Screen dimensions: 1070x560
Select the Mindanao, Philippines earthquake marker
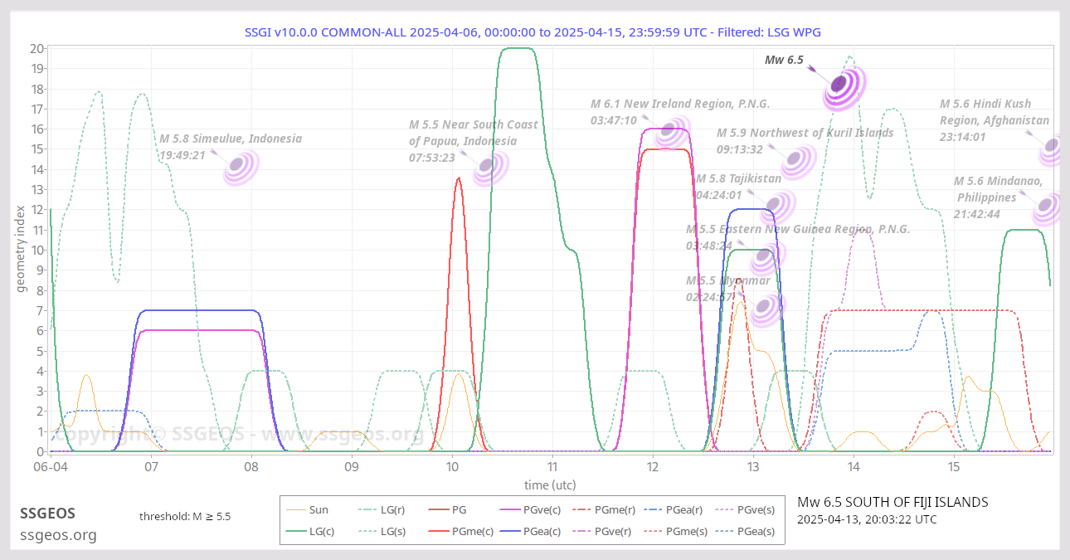pyautogui.click(x=1048, y=207)
